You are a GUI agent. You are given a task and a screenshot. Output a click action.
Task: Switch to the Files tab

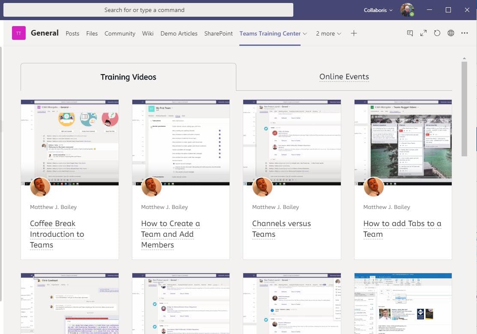click(x=92, y=33)
